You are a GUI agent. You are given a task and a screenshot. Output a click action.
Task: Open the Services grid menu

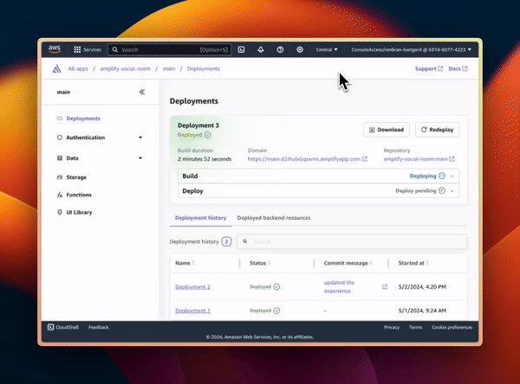[x=88, y=49]
